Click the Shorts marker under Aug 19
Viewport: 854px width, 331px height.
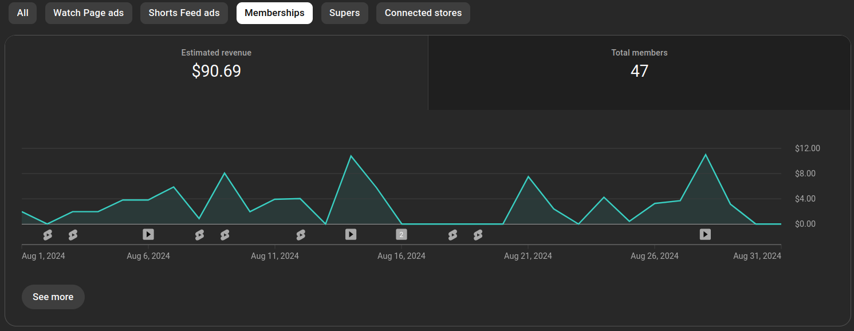pyautogui.click(x=478, y=235)
